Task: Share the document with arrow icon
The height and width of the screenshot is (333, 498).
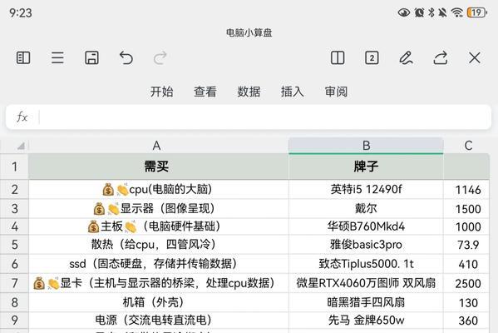Action: coord(441,58)
